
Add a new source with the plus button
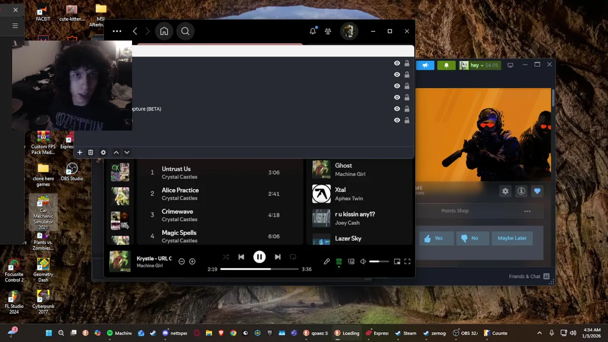click(x=80, y=152)
